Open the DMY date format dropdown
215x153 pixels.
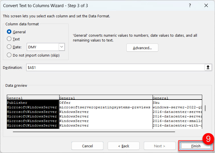(x=62, y=47)
